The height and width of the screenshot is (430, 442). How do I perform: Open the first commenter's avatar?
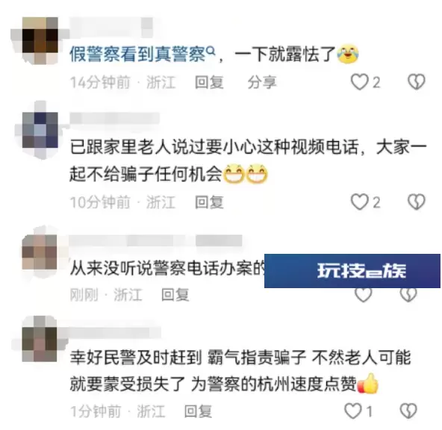pyautogui.click(x=40, y=41)
